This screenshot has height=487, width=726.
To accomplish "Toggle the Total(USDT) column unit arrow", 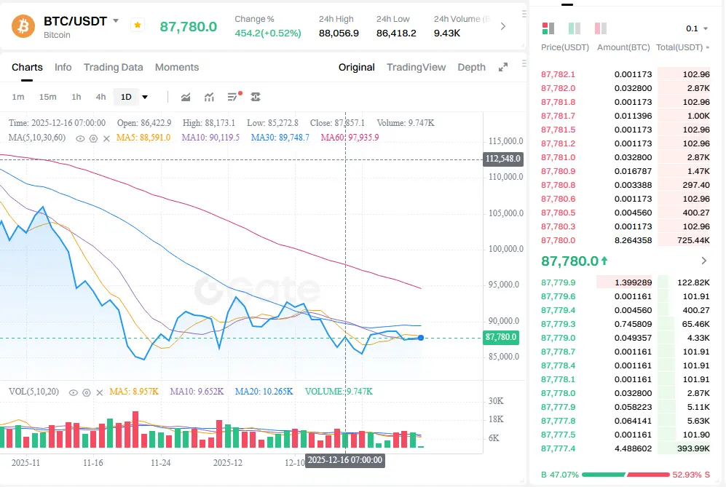I will (x=708, y=48).
